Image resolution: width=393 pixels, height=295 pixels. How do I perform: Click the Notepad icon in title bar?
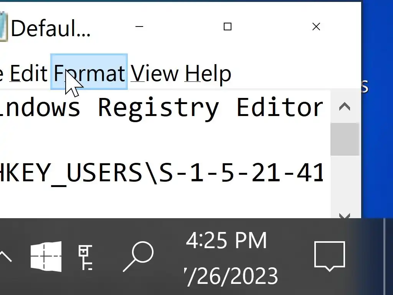tap(3, 27)
